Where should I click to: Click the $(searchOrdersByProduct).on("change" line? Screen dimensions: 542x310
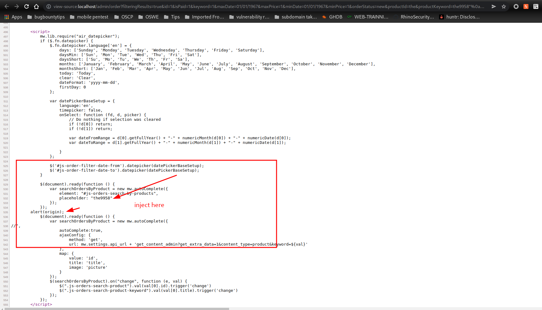pos(118,281)
